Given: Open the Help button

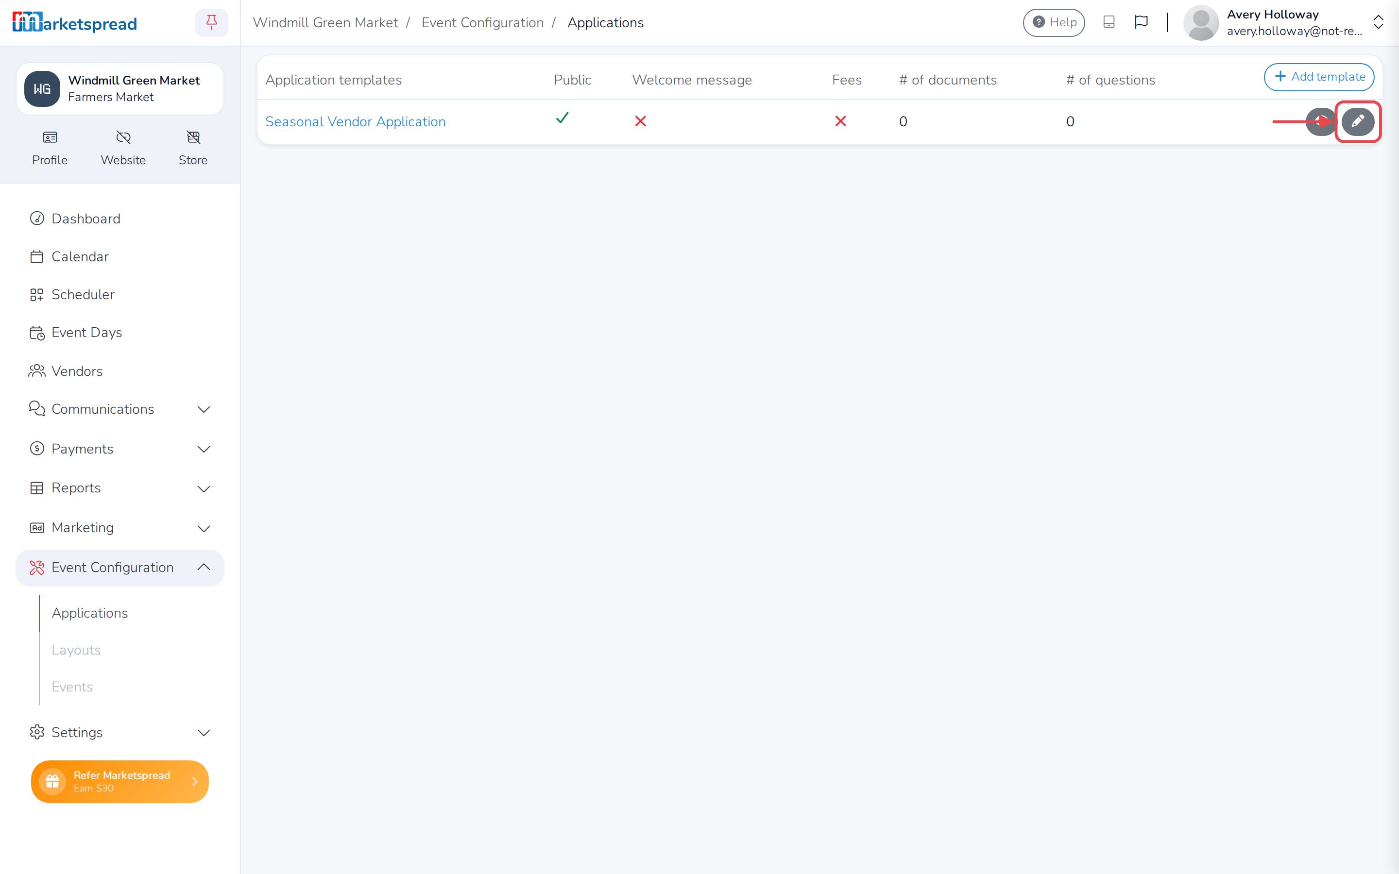Looking at the screenshot, I should [x=1053, y=22].
